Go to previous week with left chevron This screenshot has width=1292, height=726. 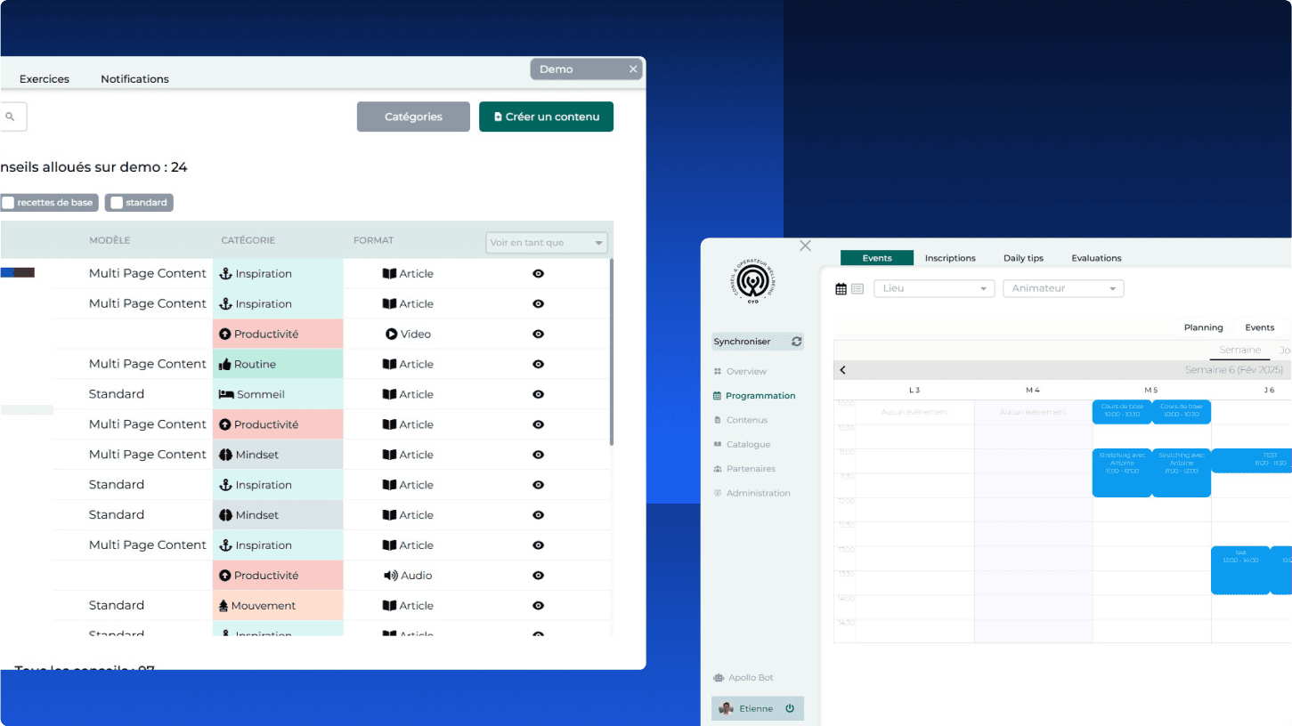tap(843, 370)
